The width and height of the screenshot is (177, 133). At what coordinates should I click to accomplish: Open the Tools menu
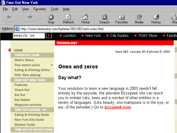click(55, 9)
